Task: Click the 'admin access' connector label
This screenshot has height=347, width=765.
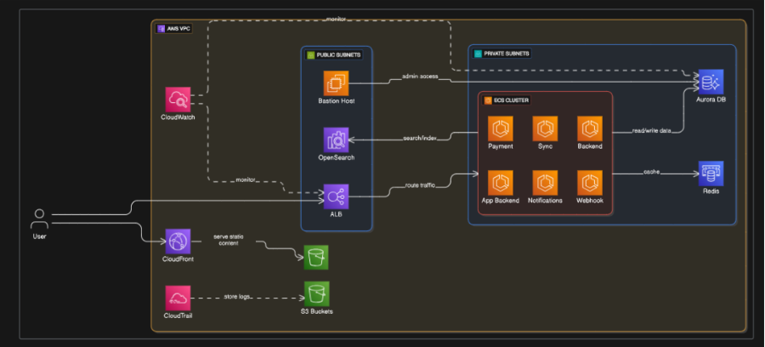Action: pyautogui.click(x=420, y=77)
